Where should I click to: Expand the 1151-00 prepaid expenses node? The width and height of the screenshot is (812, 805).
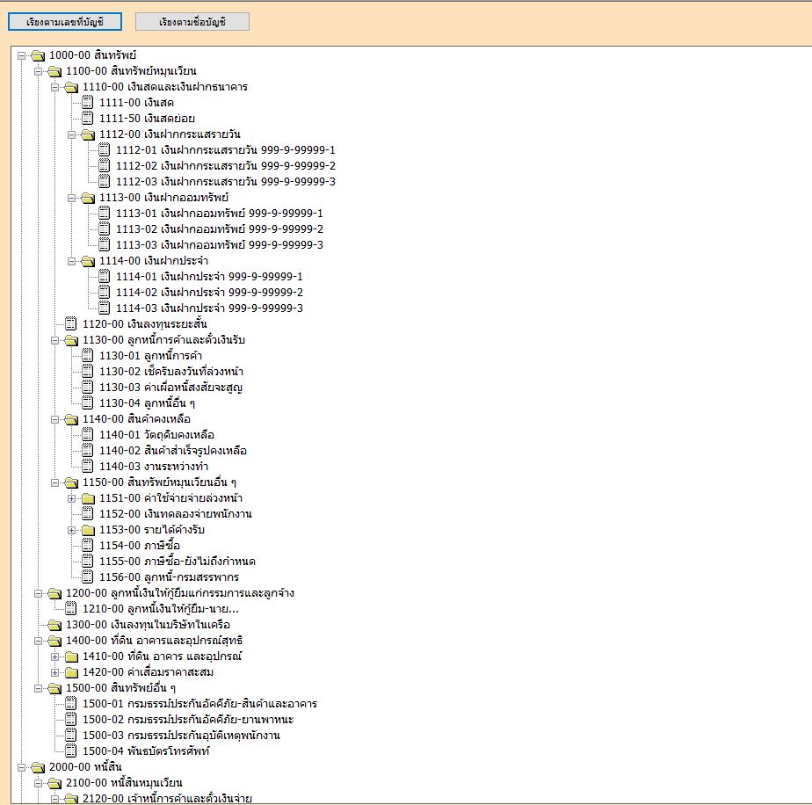pyautogui.click(x=72, y=498)
